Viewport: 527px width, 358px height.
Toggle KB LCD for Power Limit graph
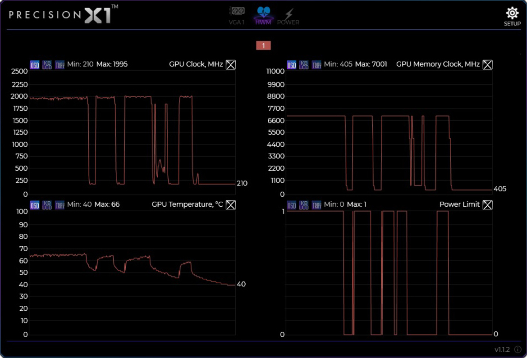tap(304, 205)
